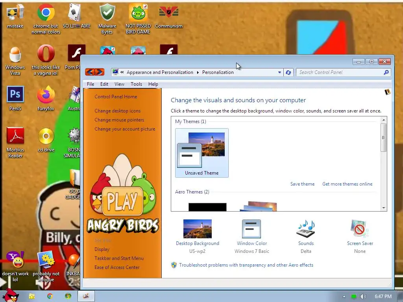Open the 'probably not a rogue' icon
This screenshot has width=403, height=302.
46,266
